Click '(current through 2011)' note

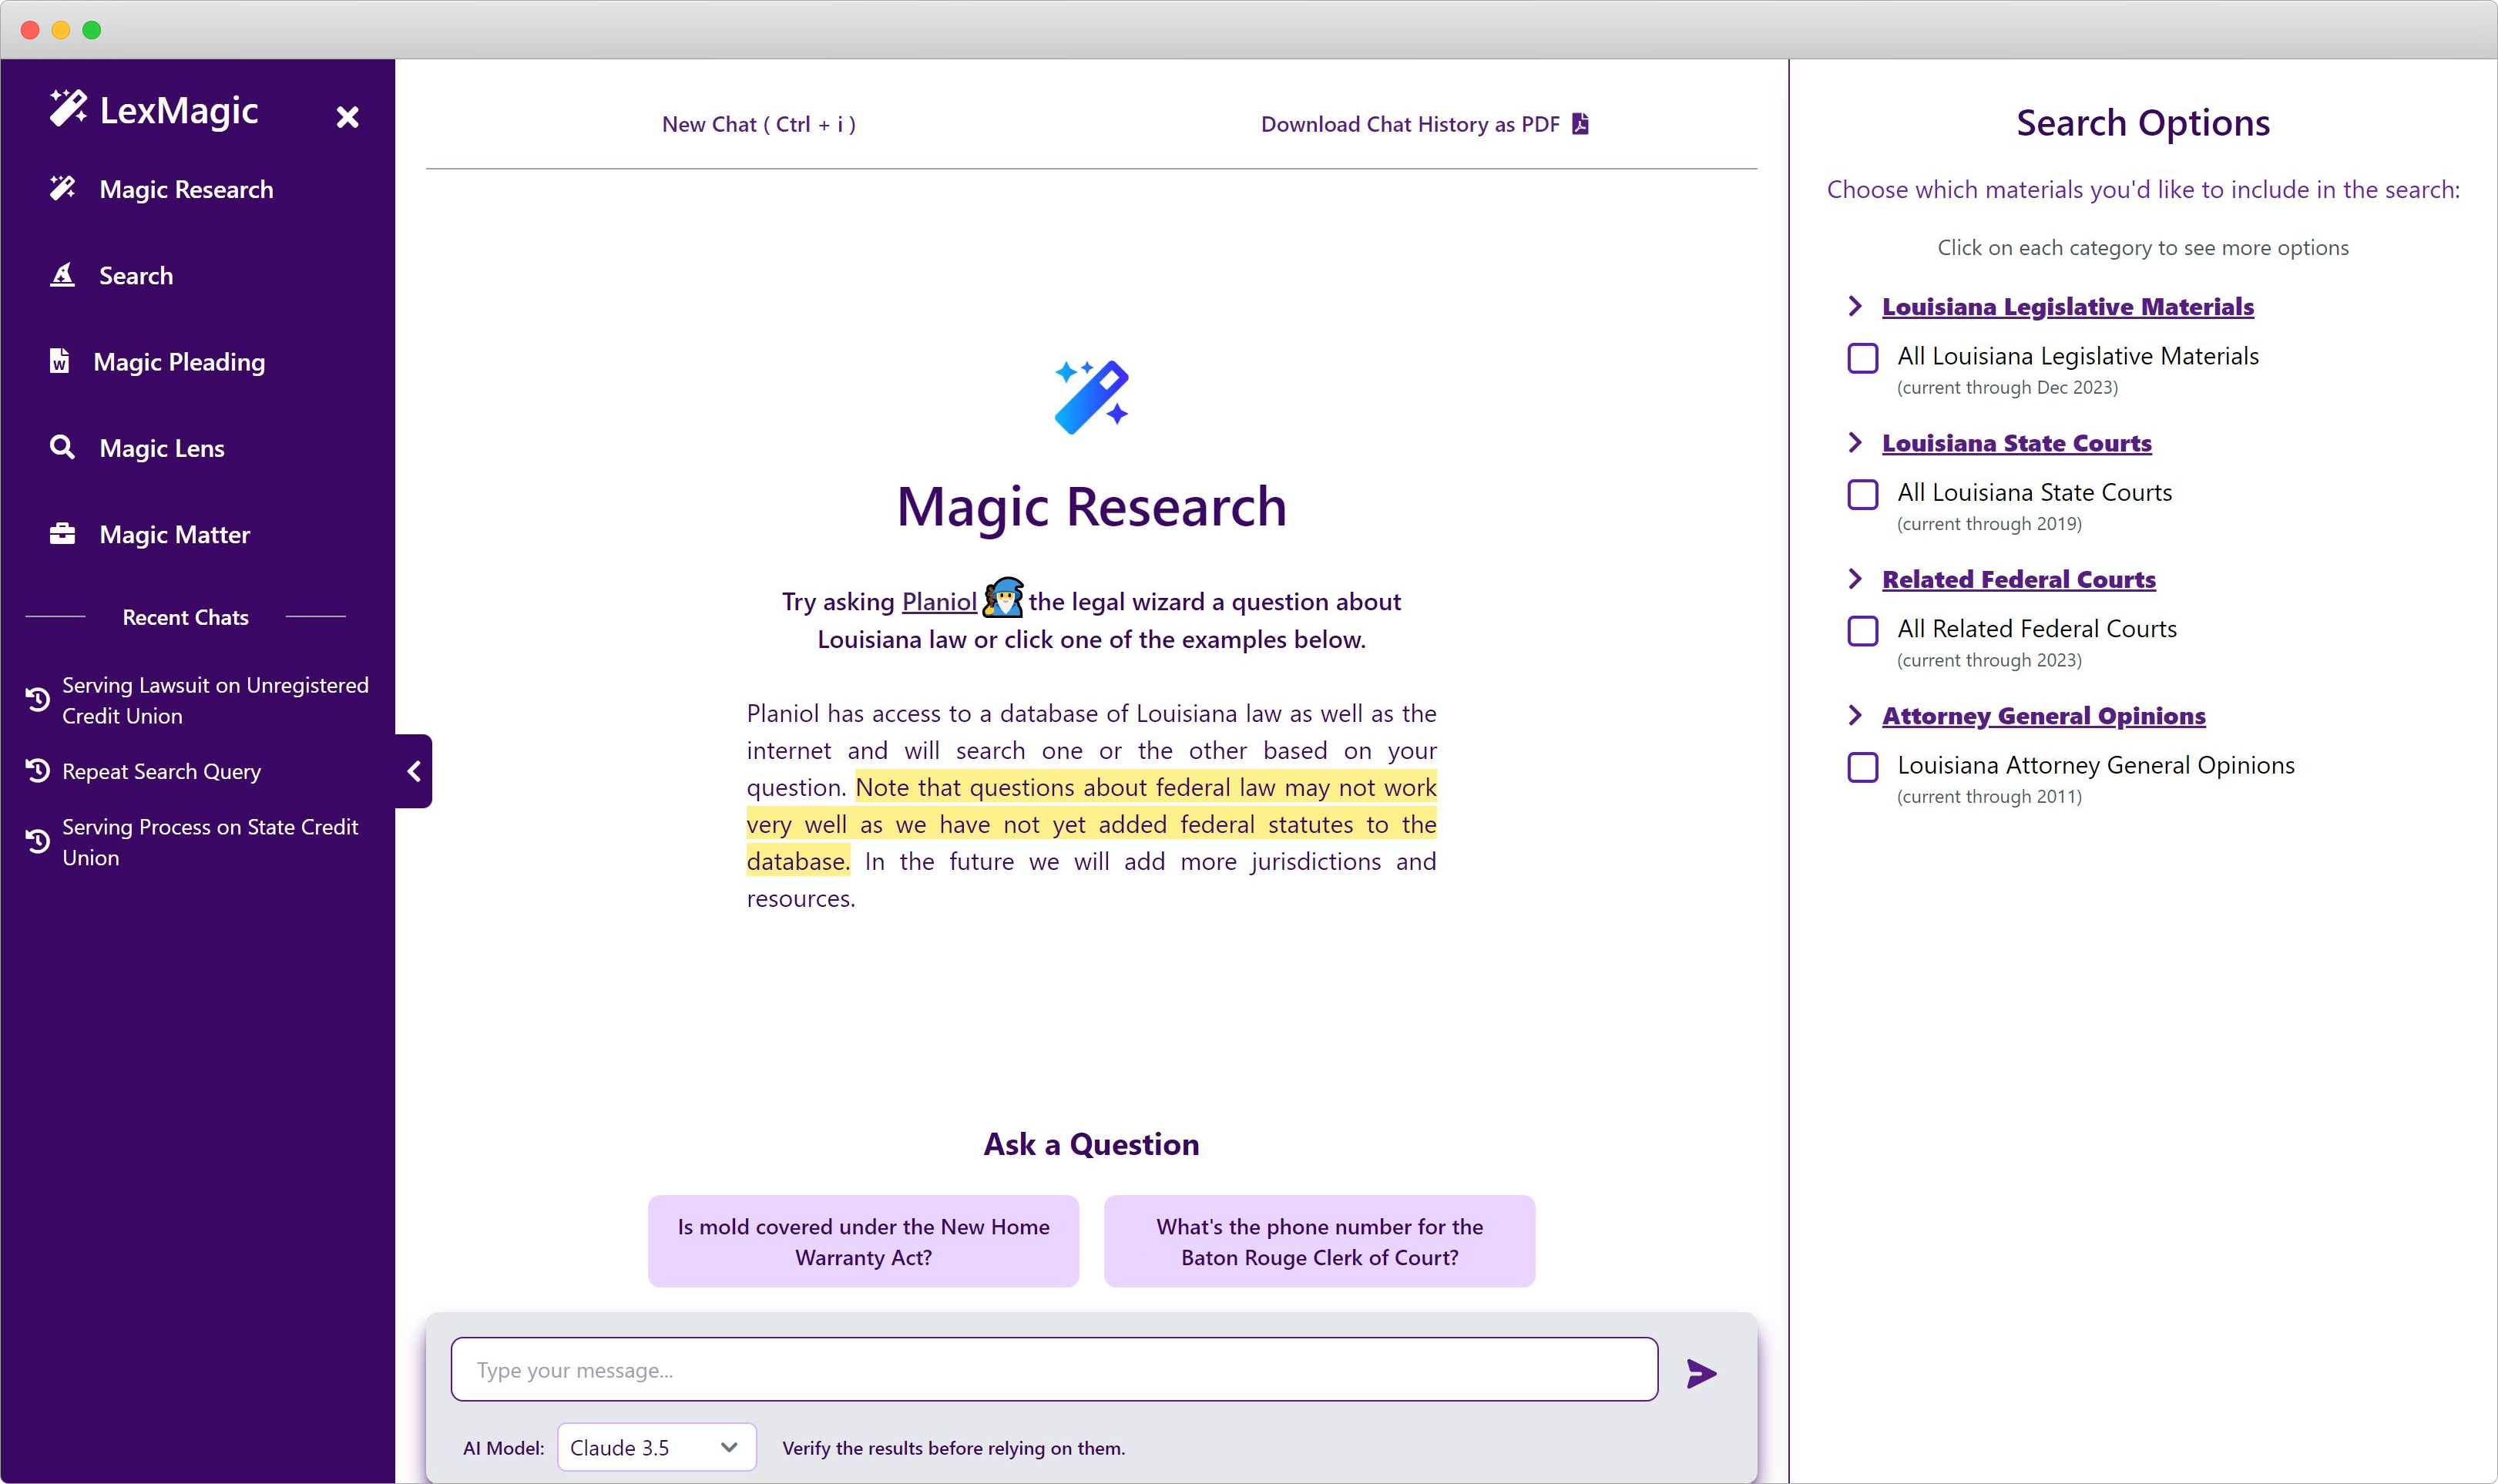point(1989,796)
